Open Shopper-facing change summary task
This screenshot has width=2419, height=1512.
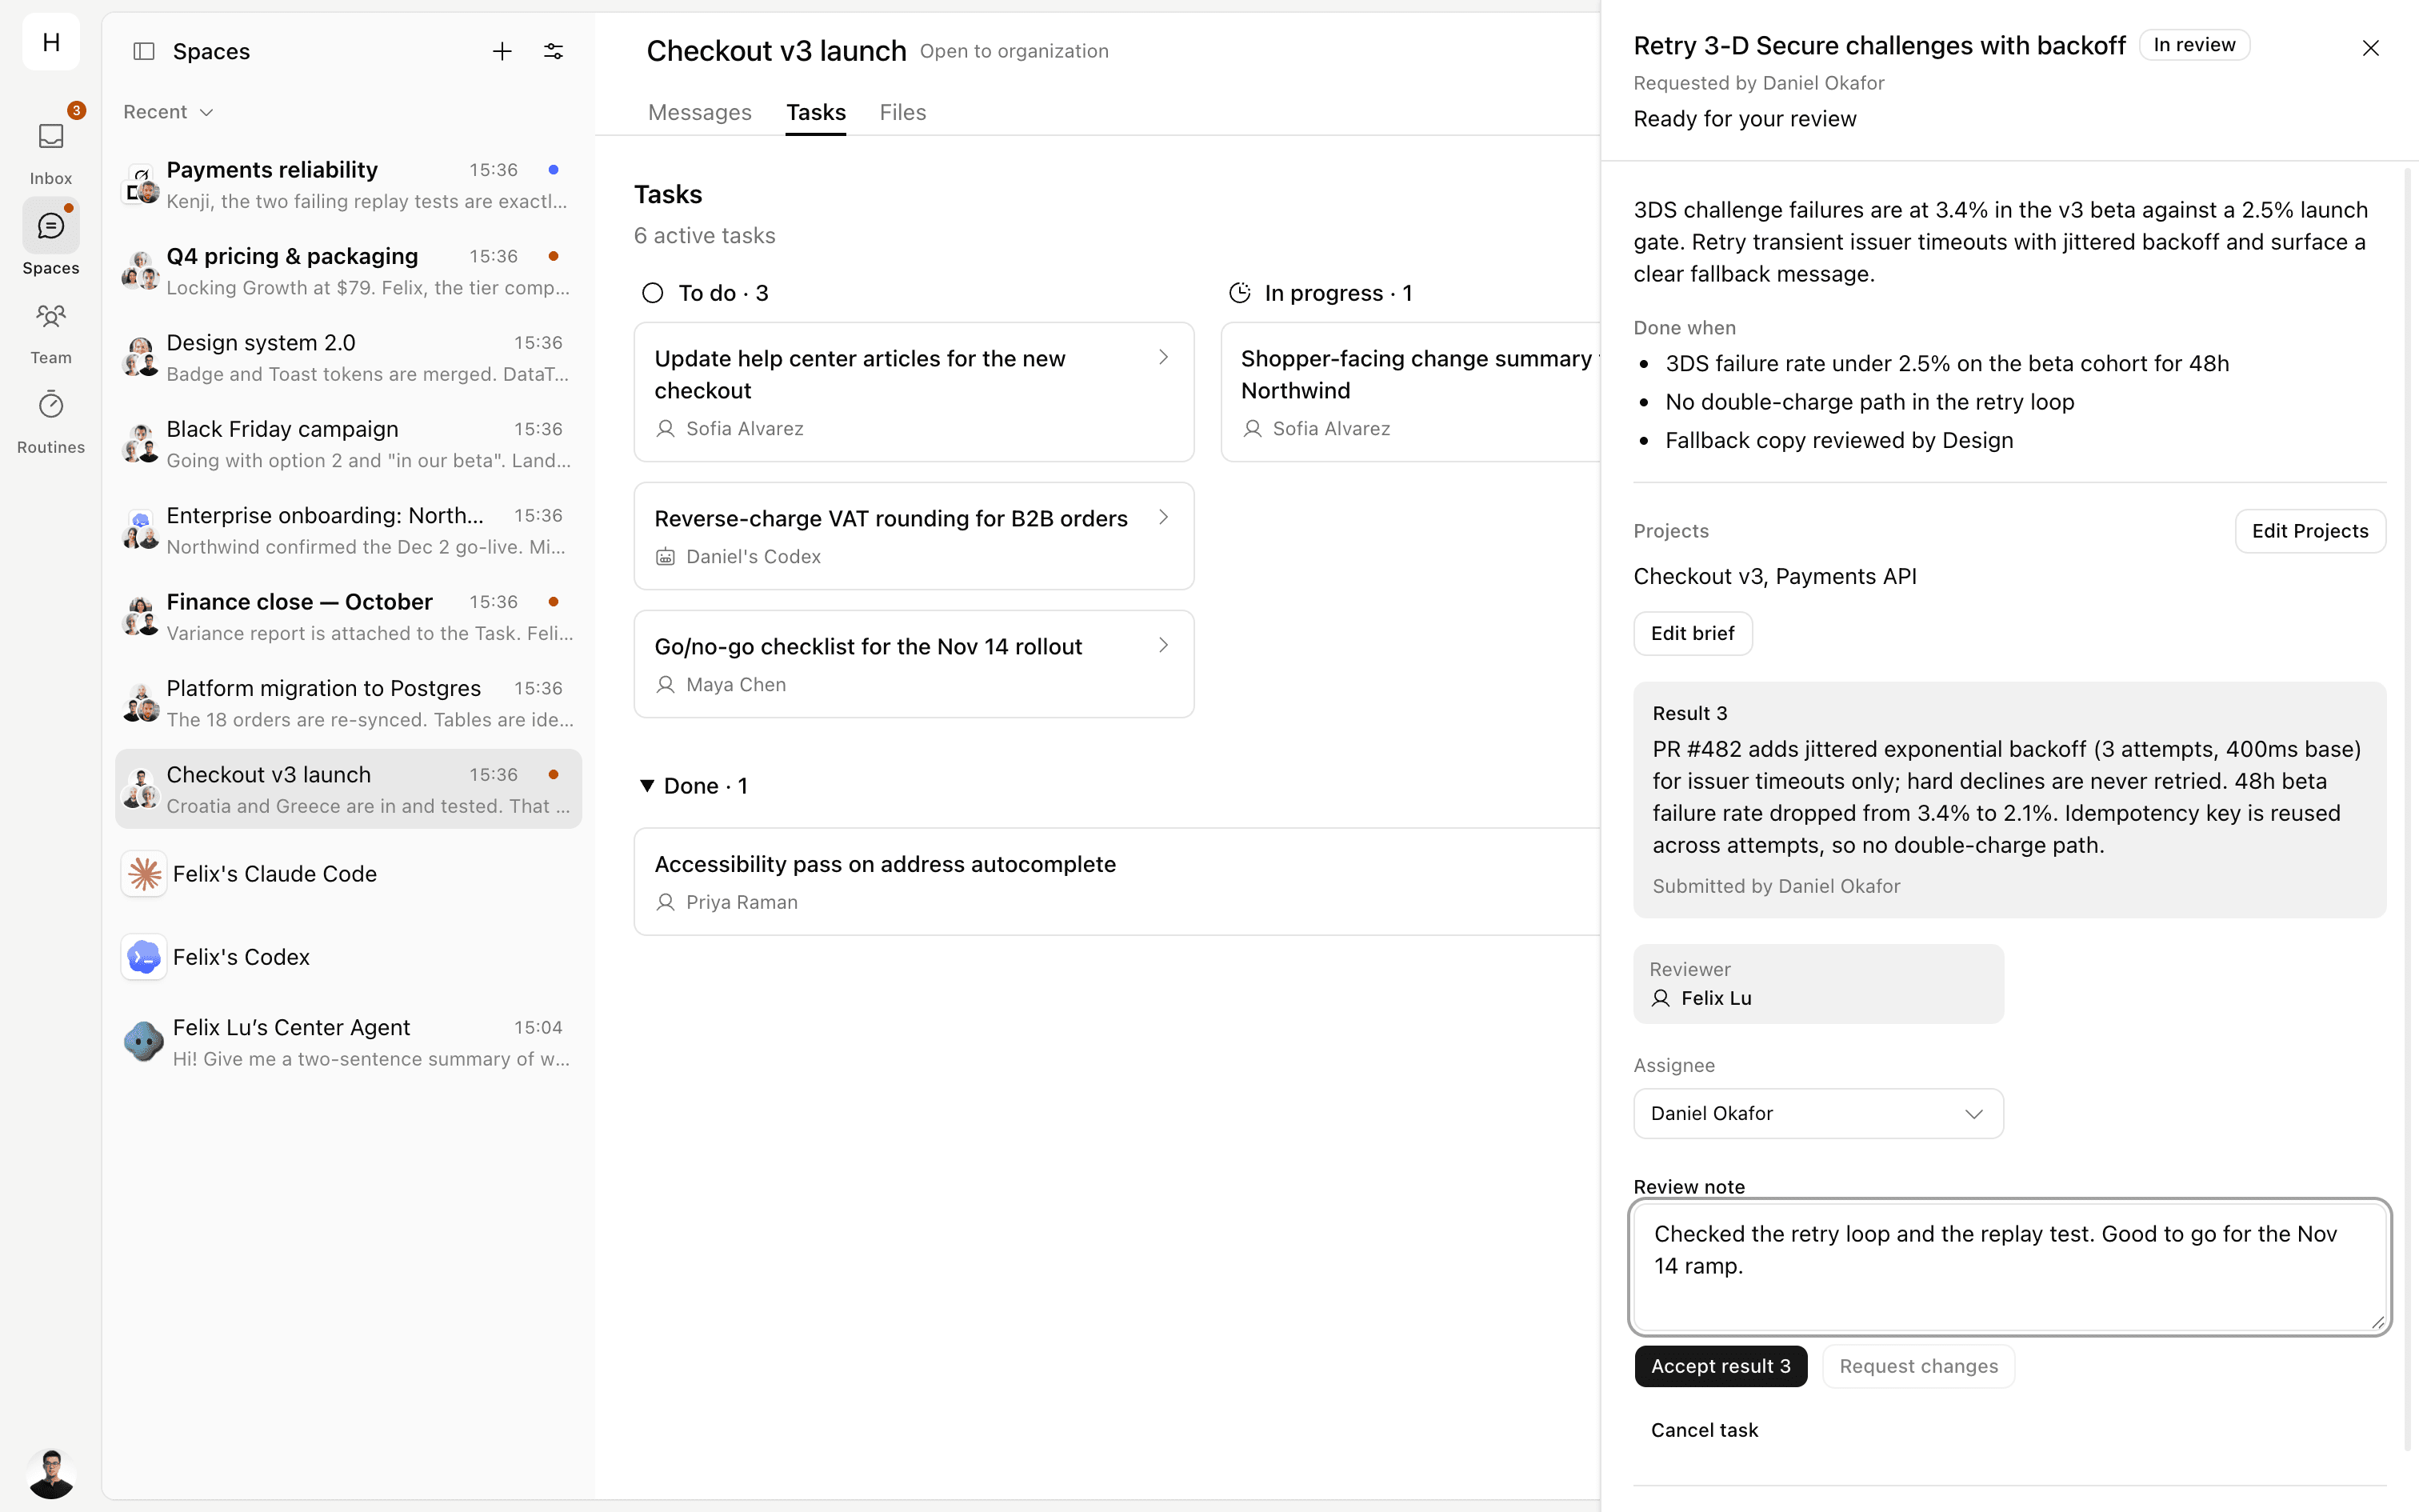1410,392
